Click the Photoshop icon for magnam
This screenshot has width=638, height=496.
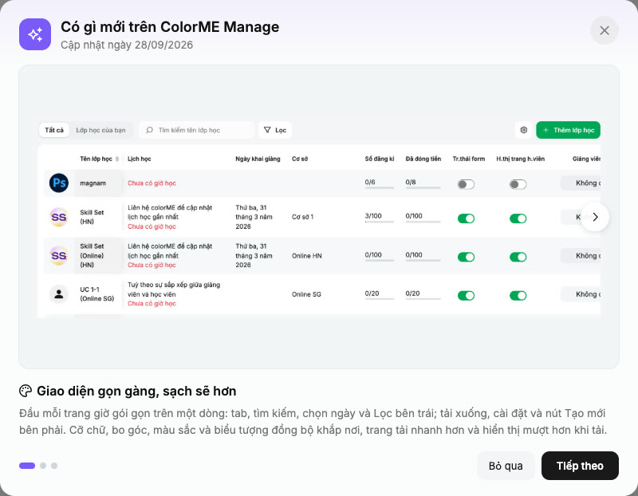(59, 183)
